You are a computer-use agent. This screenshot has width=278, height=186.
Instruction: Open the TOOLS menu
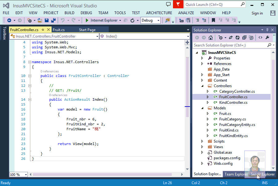(120, 13)
